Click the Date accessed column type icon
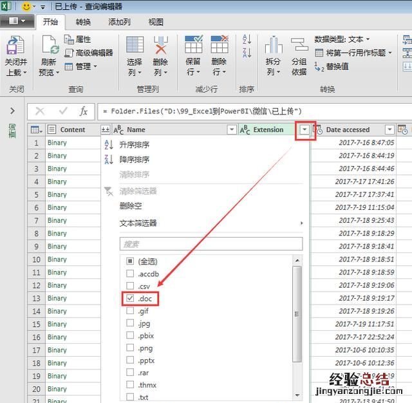Image resolution: width=412 pixels, height=403 pixels. 317,129
